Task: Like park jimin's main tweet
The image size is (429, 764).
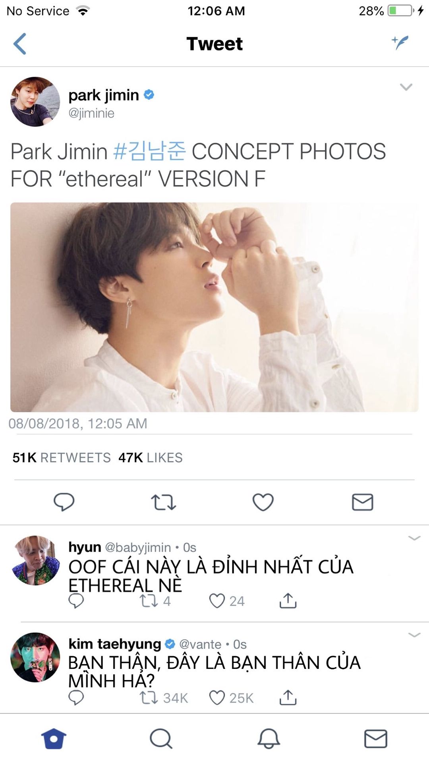Action: 263,502
